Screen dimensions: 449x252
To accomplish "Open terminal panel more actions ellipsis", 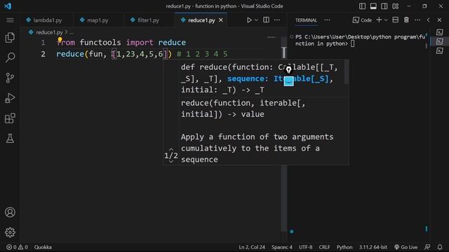I will [x=417, y=20].
